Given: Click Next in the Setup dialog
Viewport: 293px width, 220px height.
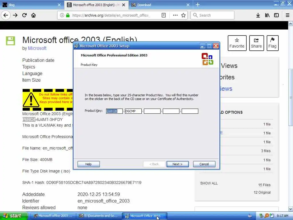Looking at the screenshot, I should pyautogui.click(x=177, y=164).
